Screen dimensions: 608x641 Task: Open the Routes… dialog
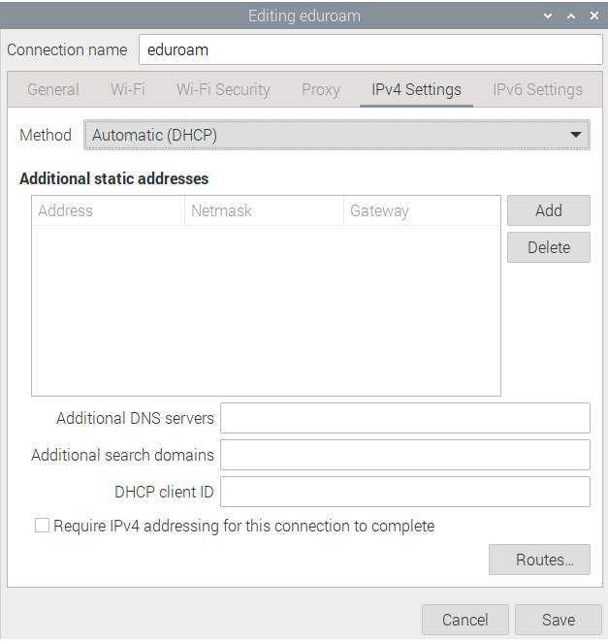point(539,560)
